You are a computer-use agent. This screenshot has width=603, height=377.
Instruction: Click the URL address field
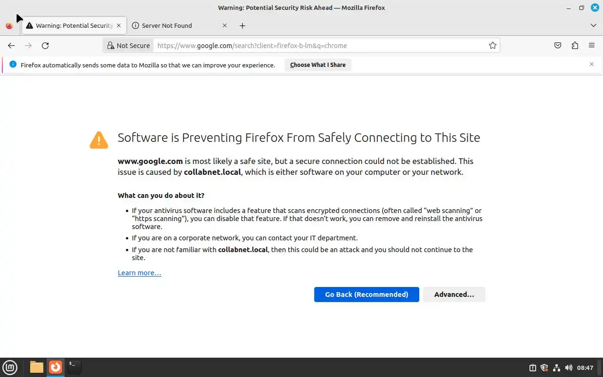(320, 46)
